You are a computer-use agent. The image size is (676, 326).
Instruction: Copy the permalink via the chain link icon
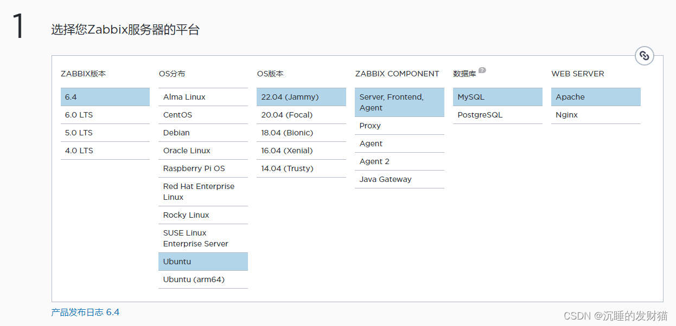point(644,55)
